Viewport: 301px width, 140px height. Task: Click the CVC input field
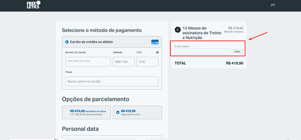[x=147, y=62]
